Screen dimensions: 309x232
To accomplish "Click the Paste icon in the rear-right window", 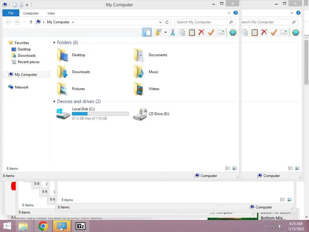I will click(x=254, y=32).
